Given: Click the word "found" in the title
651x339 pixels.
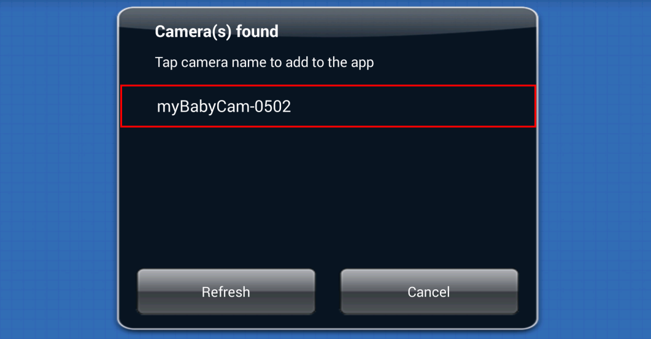Looking at the screenshot, I should click(258, 31).
